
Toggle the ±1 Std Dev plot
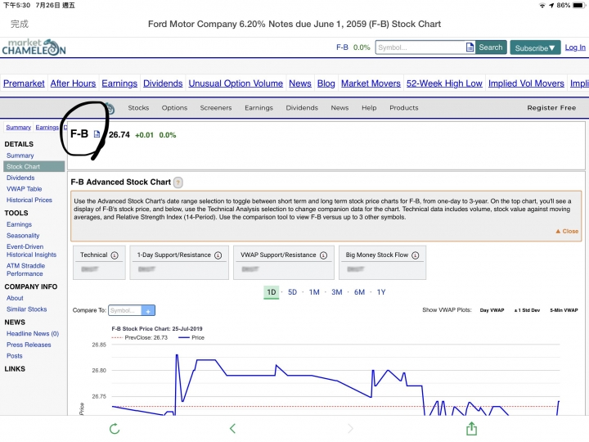click(527, 310)
